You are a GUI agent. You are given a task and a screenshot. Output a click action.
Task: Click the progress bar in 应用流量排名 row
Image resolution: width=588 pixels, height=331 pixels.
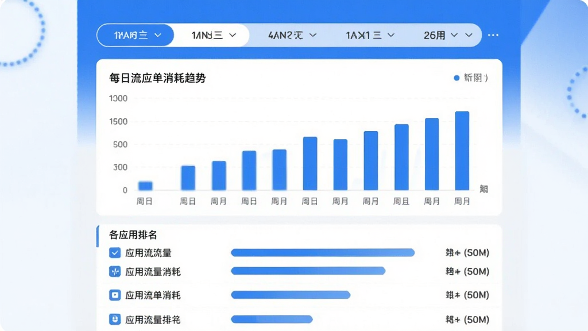point(272,320)
